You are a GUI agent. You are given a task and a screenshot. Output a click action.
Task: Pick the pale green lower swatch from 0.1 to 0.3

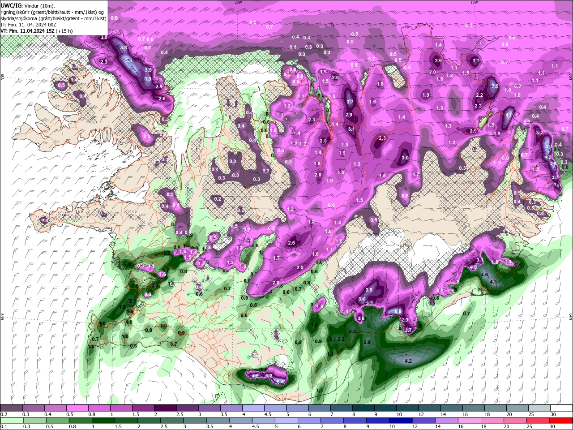point(11,421)
